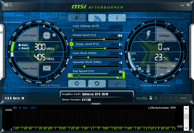Click the Temp. Limit slider handle
Image resolution: width=194 pixels, height=133 pixels.
(105, 48)
